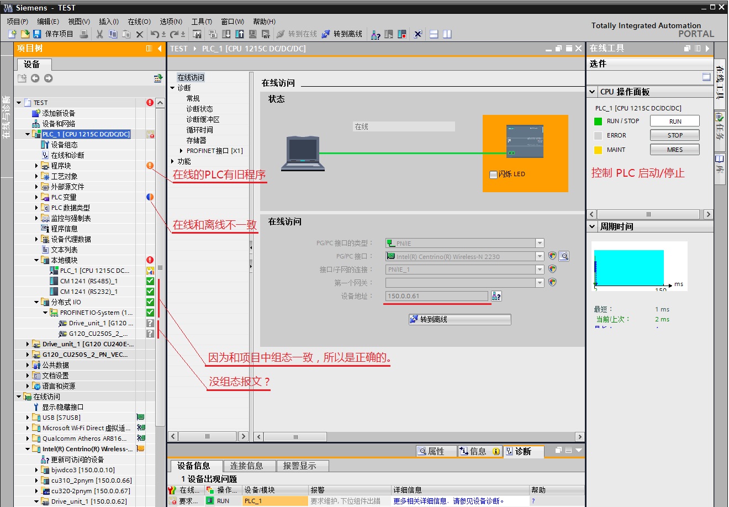This screenshot has width=729, height=507.
Task: Click the device lookup icon next to address
Action: [x=496, y=297]
